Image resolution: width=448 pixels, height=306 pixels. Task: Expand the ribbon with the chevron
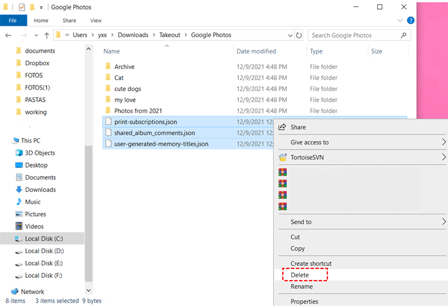(400, 20)
